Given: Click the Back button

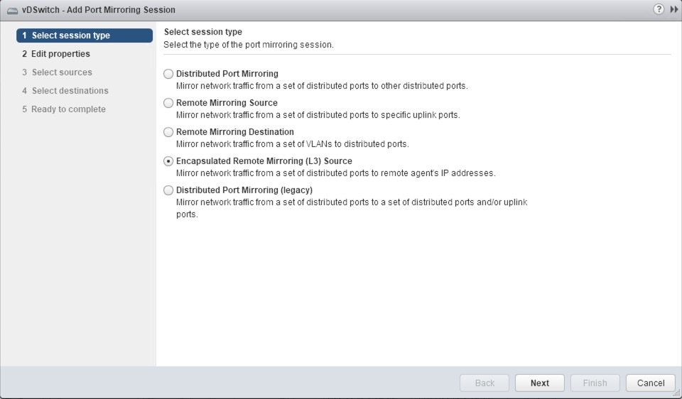Looking at the screenshot, I should click(x=485, y=383).
